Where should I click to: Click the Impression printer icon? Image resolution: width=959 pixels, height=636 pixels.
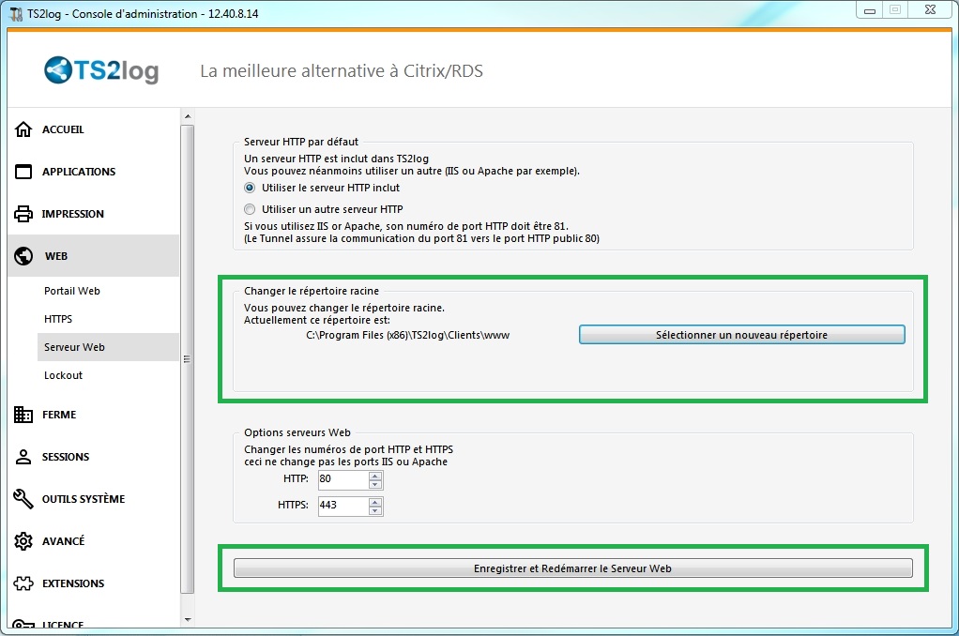(x=23, y=214)
